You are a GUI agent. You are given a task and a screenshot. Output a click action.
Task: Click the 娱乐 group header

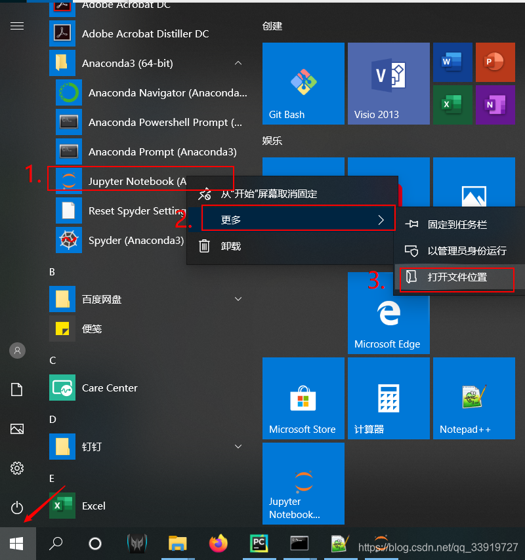click(272, 141)
